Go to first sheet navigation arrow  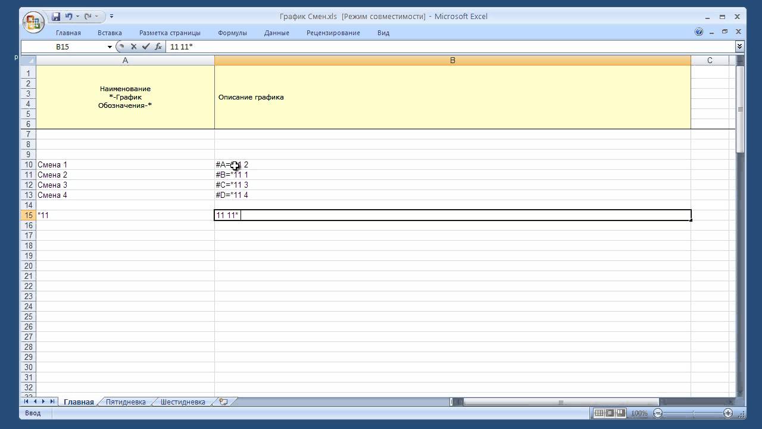pyautogui.click(x=26, y=402)
